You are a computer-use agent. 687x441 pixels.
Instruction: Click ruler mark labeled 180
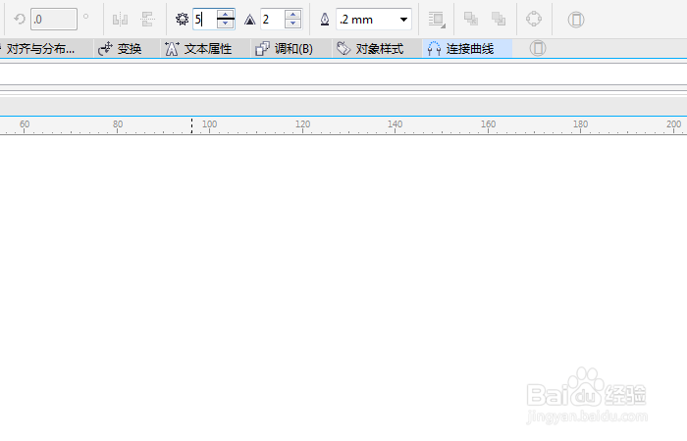pos(581,124)
